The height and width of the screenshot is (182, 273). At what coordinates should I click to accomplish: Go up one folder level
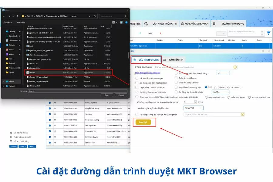tap(18, 16)
